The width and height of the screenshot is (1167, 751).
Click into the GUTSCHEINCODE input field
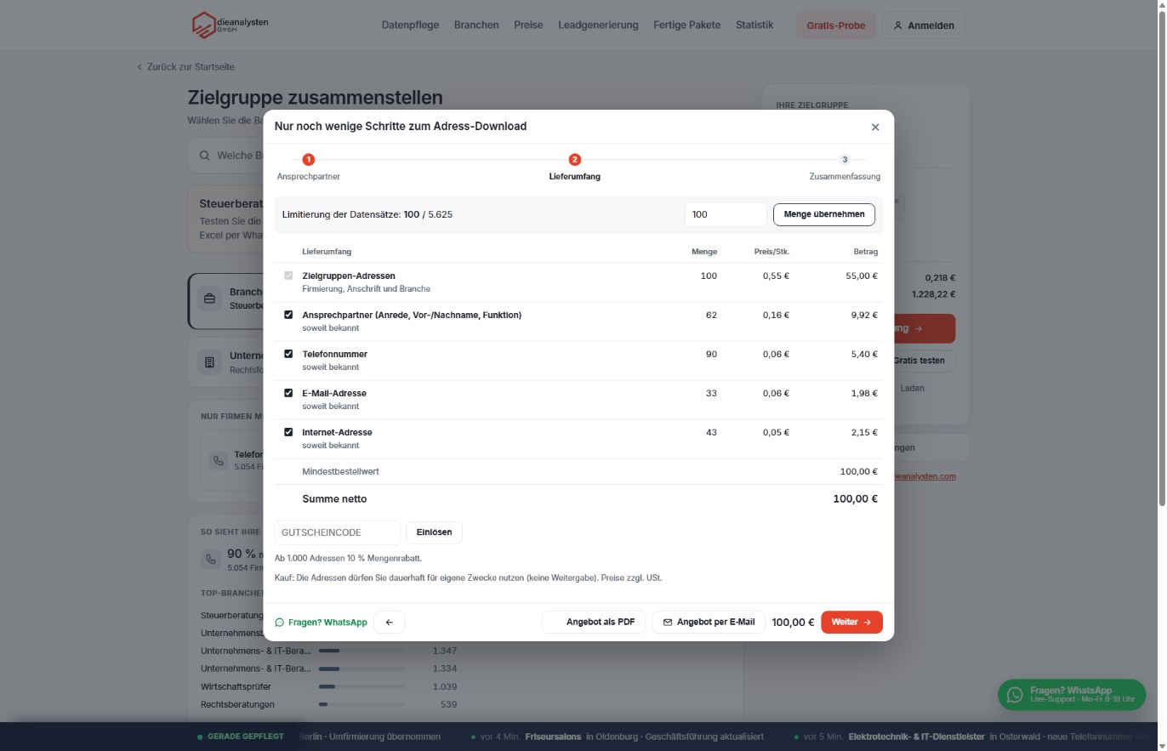[337, 532]
